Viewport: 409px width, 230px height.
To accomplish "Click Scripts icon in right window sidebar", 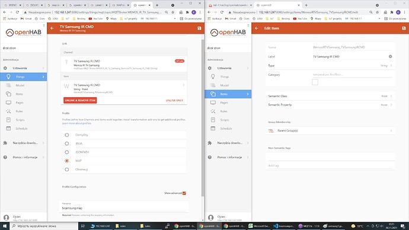I will point(213,120).
